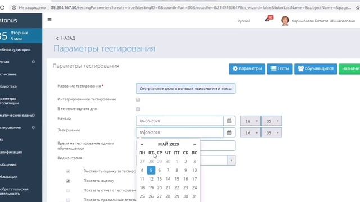This screenshot has height=202, width=360.
Task: Toggle the Выставить оценку за тестирование checkbox
Action: [68, 171]
